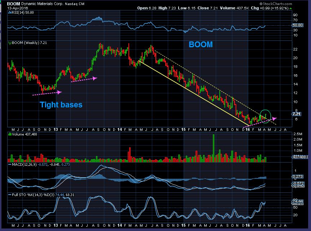Click the 70 level on RSI axis
This screenshot has width=311, height=231.
tap(295, 20)
